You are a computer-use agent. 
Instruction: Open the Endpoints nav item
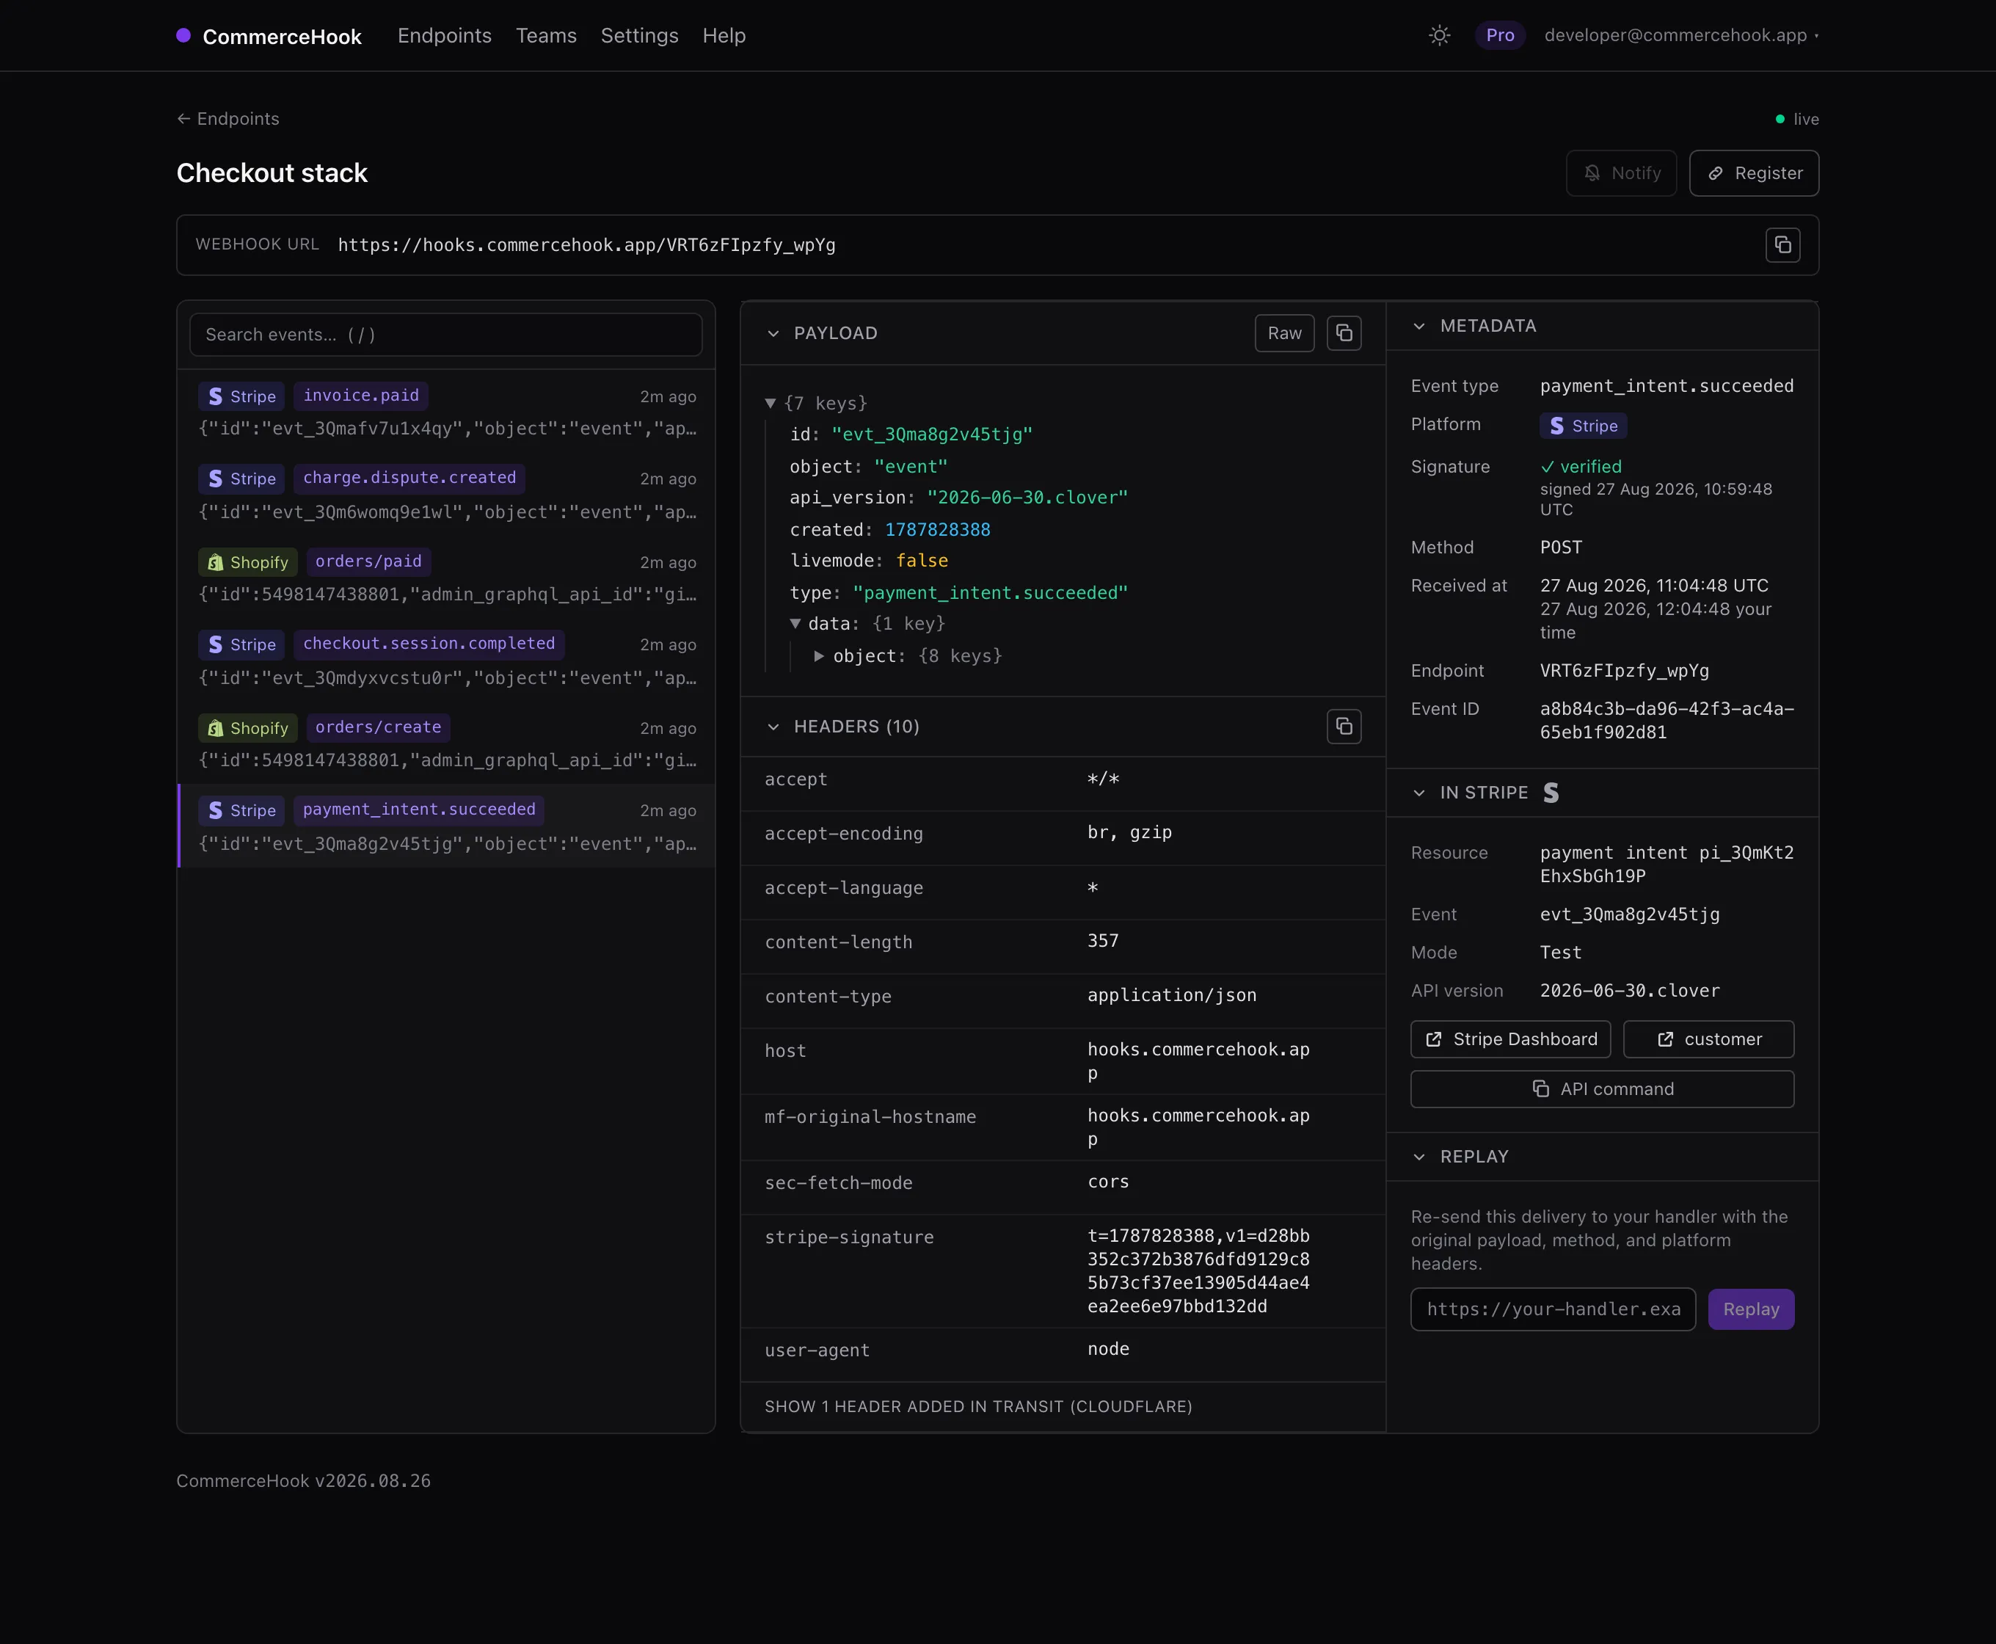pyautogui.click(x=444, y=36)
